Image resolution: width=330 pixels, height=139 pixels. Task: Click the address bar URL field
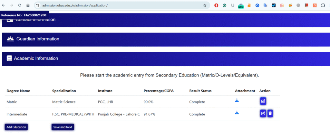click(x=122, y=5)
